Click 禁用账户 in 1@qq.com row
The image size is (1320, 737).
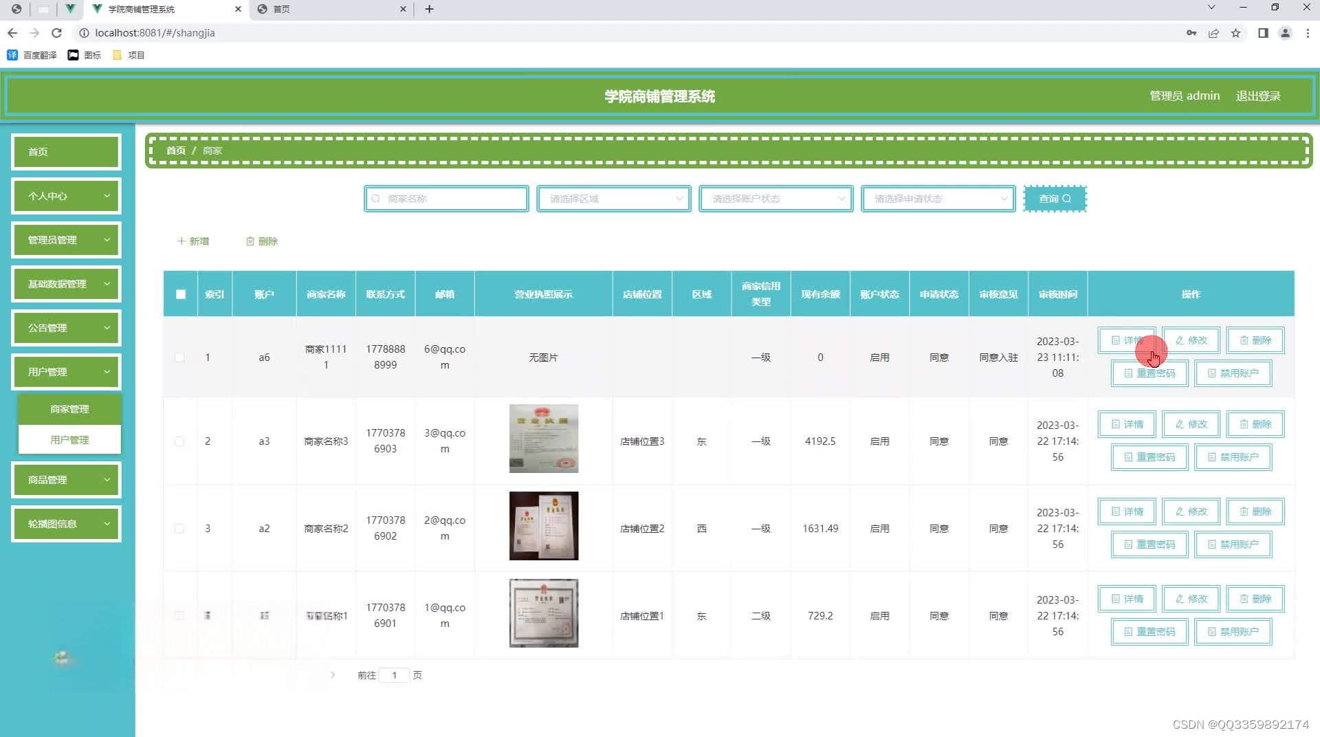tap(1233, 632)
